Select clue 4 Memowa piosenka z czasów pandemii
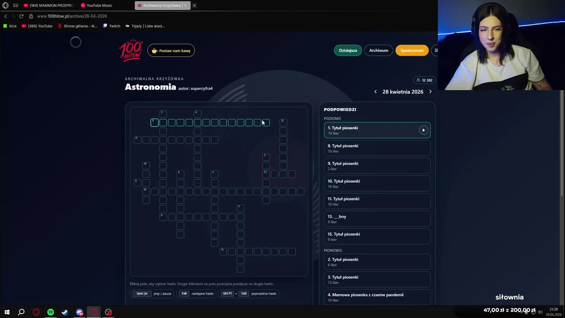Viewport: 565px width, 318px height. click(x=377, y=297)
